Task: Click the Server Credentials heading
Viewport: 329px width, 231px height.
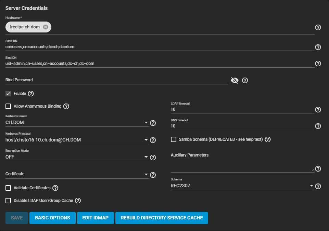Action: coord(26,8)
